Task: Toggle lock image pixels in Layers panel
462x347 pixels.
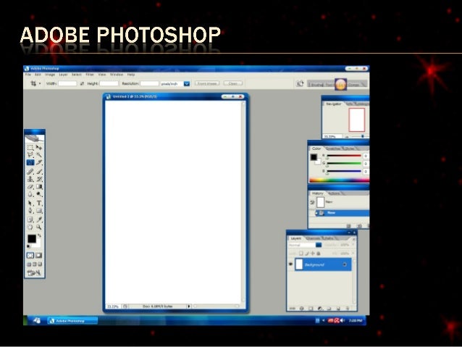Action: click(x=307, y=254)
